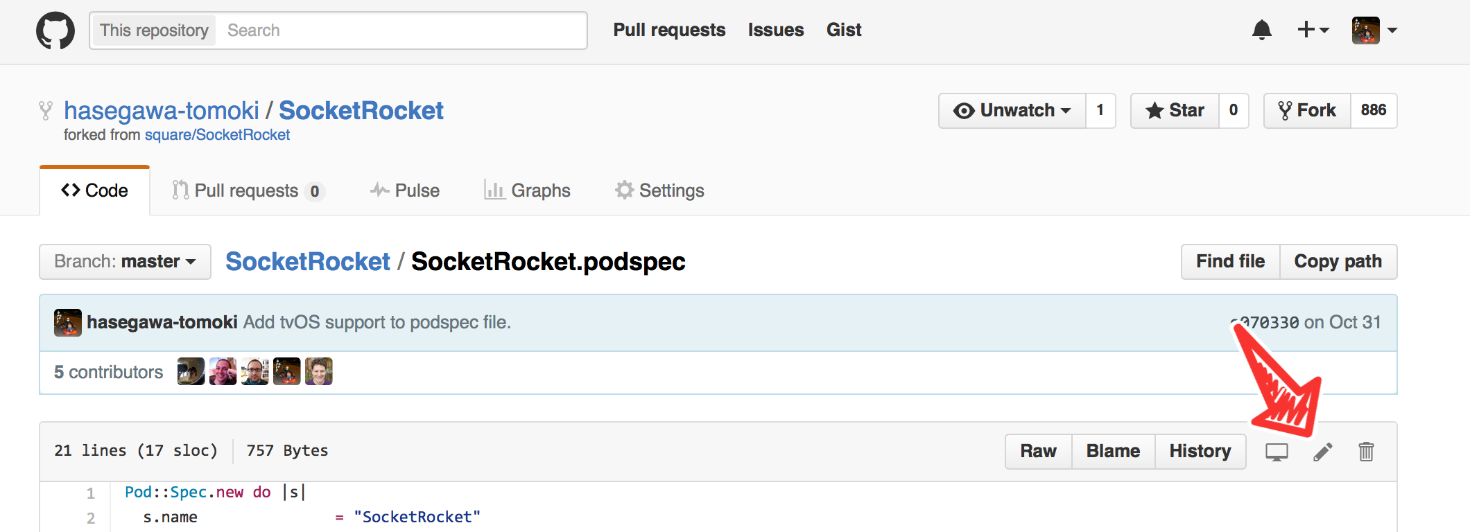The image size is (1470, 532).
Task: Go to Pull requests in top navigation
Action: pyautogui.click(x=669, y=30)
